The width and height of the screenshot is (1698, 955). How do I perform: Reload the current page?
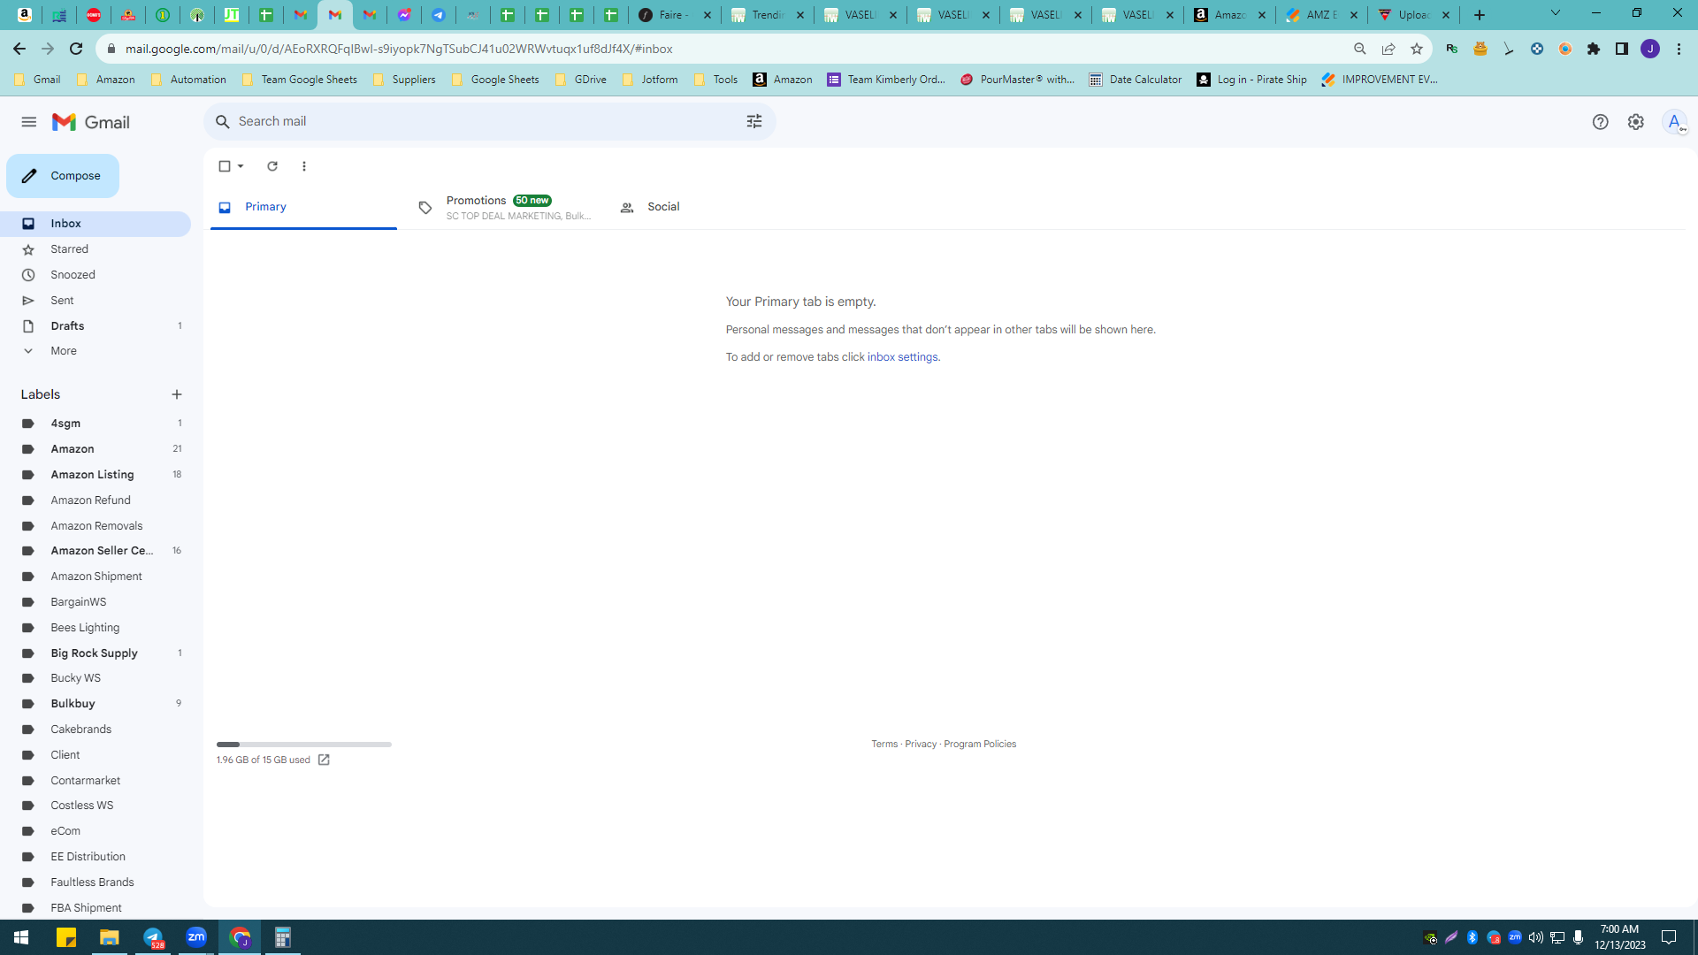76,49
